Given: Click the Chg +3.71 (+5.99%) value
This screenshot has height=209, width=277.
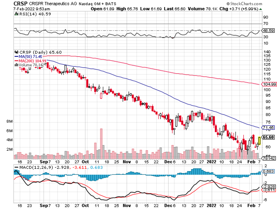Looking at the screenshot, I should (239, 9).
